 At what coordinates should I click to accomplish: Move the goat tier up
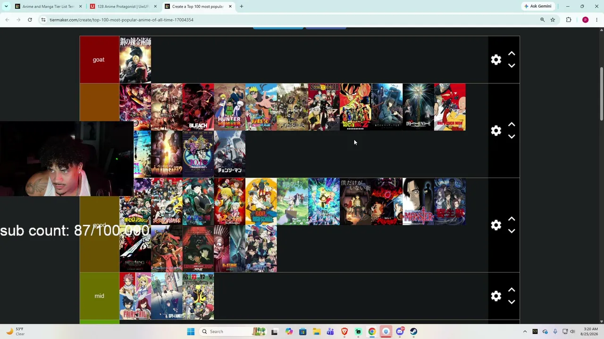(512, 54)
